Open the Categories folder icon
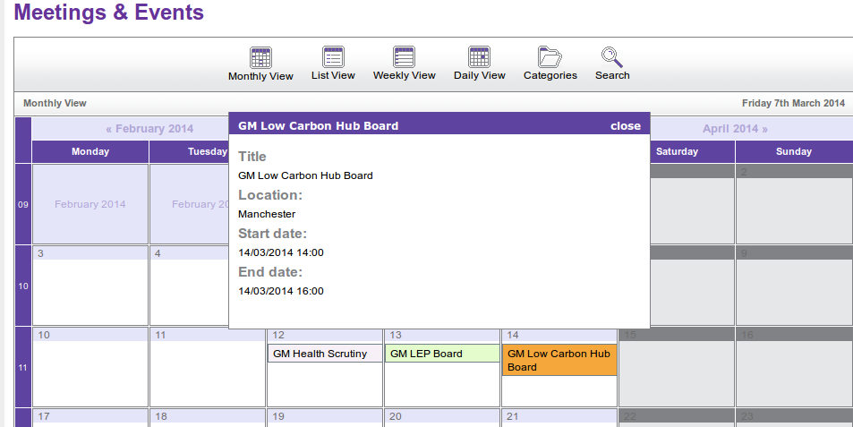Screen dimensions: 853x427 click(550, 57)
